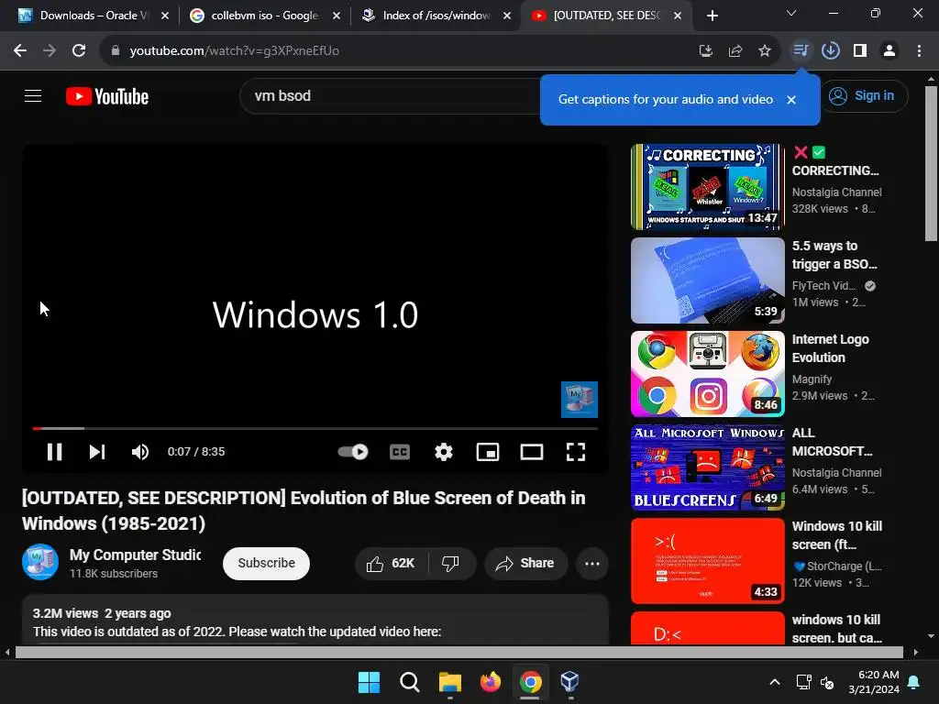Open player settings gear
The image size is (939, 704).
[444, 452]
